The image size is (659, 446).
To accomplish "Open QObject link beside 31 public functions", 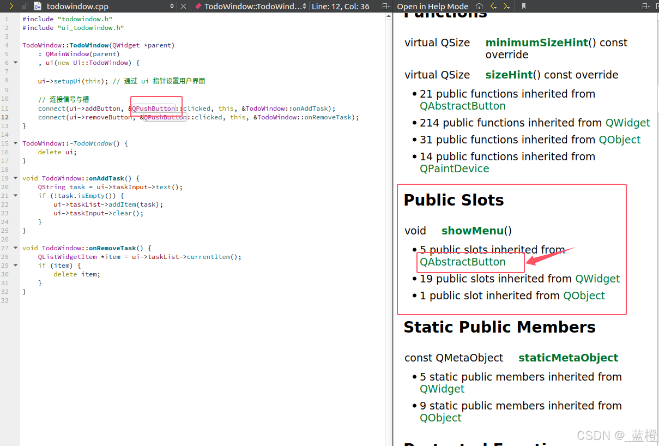I will [620, 140].
